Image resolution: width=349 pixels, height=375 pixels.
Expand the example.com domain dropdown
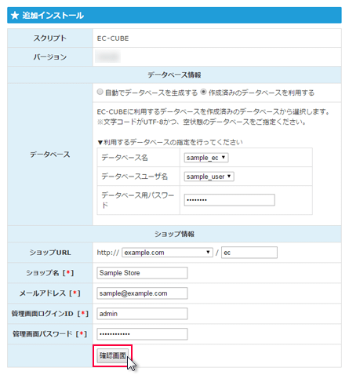tap(167, 253)
